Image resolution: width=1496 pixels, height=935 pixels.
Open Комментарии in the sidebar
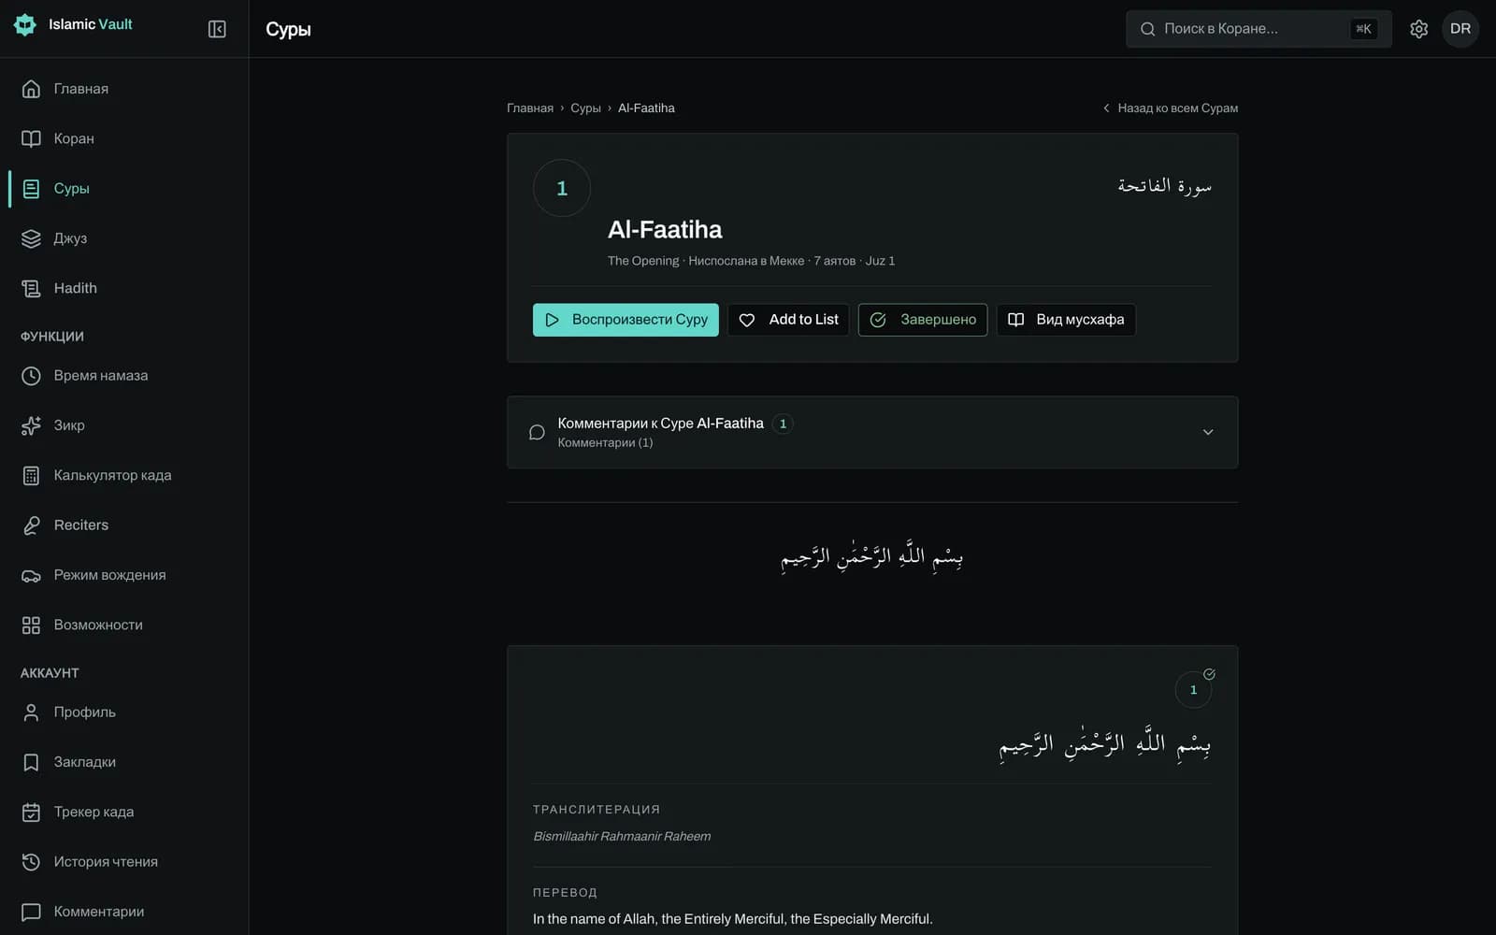click(124, 912)
